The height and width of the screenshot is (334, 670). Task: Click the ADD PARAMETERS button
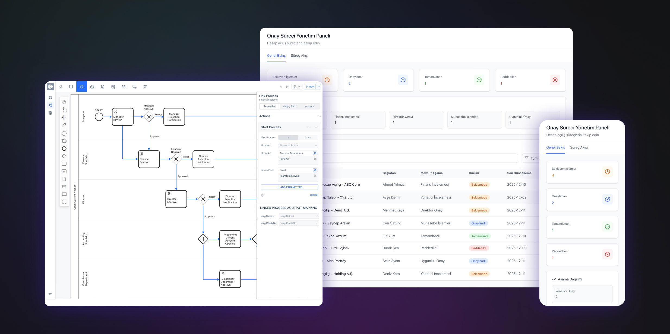[x=289, y=187]
